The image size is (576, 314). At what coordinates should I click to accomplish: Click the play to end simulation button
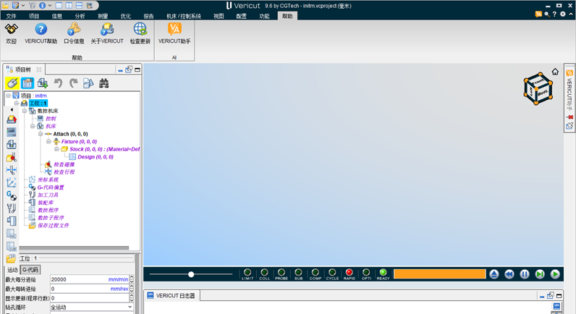pos(555,274)
